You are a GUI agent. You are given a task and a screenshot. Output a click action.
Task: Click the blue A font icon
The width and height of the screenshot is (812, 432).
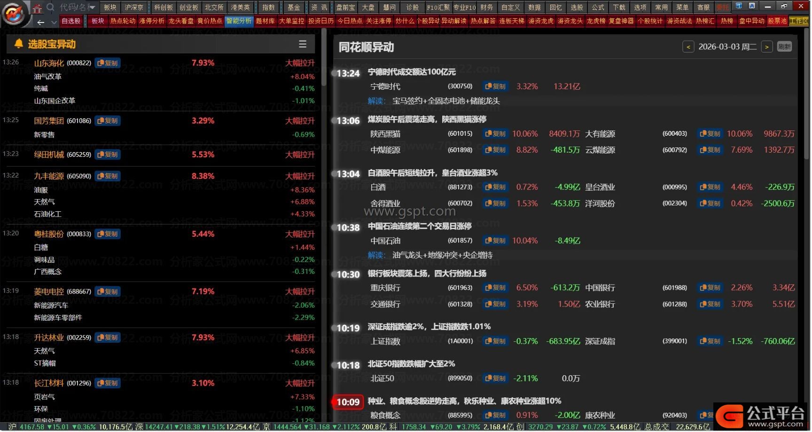[752, 6]
